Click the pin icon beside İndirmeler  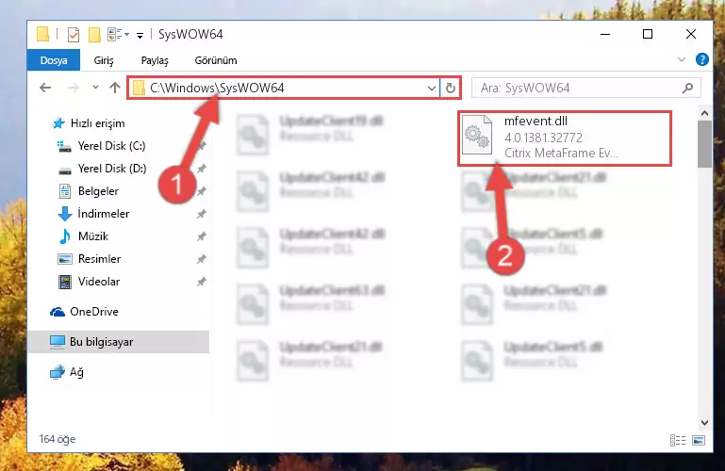click(x=201, y=214)
